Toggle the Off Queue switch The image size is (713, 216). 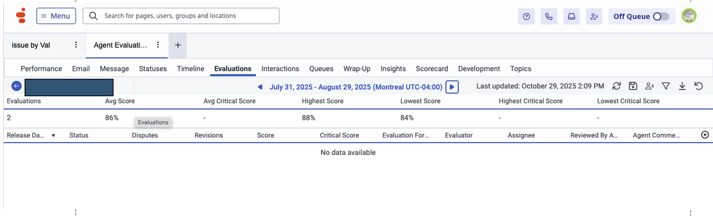pyautogui.click(x=661, y=16)
